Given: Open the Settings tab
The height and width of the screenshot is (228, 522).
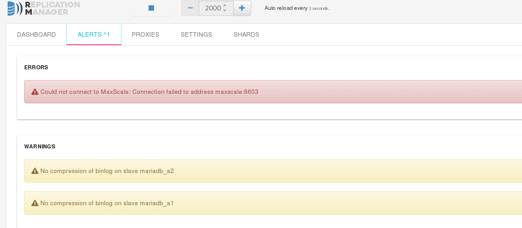Looking at the screenshot, I should coord(196,34).
